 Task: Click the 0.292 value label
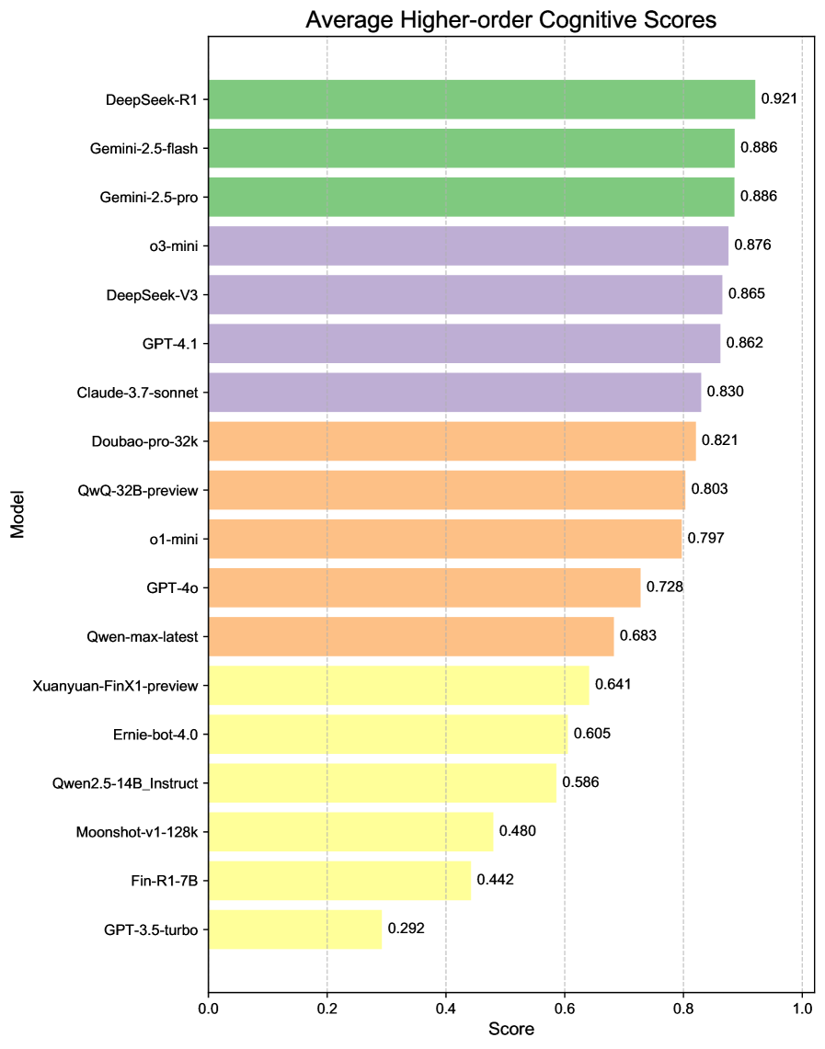coord(406,929)
